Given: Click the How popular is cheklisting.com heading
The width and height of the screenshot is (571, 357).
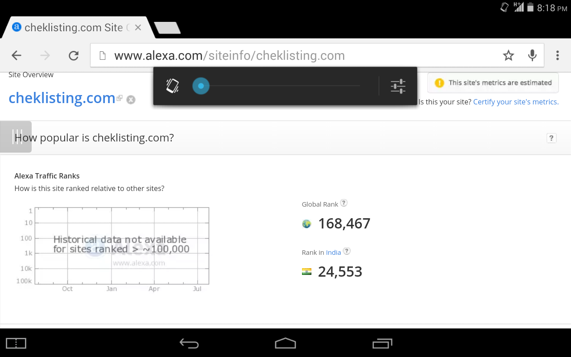Looking at the screenshot, I should tap(94, 138).
